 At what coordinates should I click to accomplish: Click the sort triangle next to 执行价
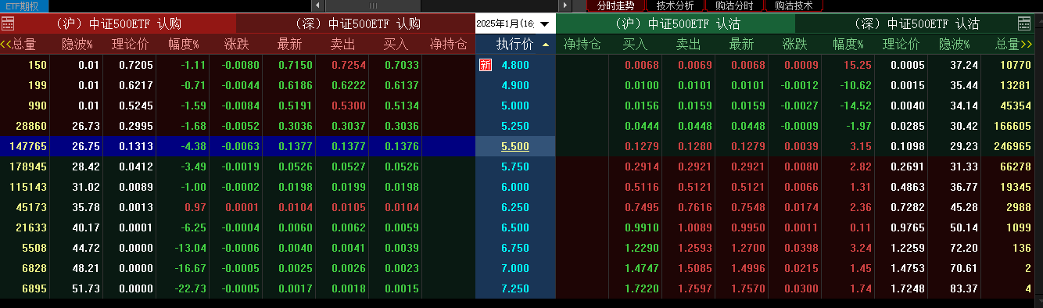tap(545, 45)
